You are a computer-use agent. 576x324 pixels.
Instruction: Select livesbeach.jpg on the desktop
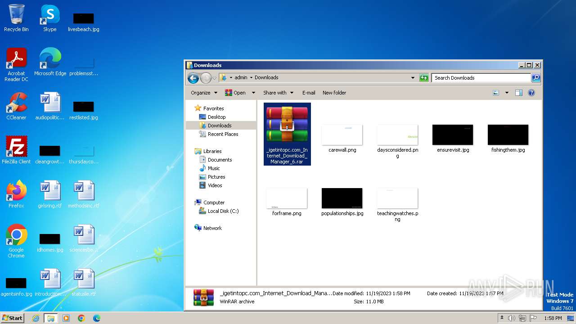84,22
